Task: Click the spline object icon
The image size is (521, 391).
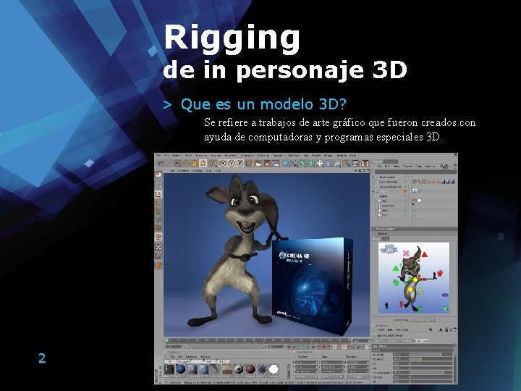Action: tap(294, 163)
